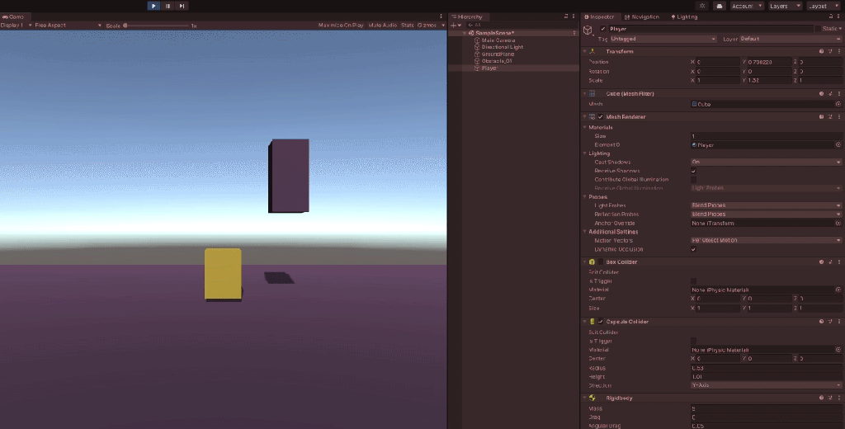Toggle Contribute Global Illumination checkbox
Image resolution: width=845 pixels, height=429 pixels.
click(693, 180)
